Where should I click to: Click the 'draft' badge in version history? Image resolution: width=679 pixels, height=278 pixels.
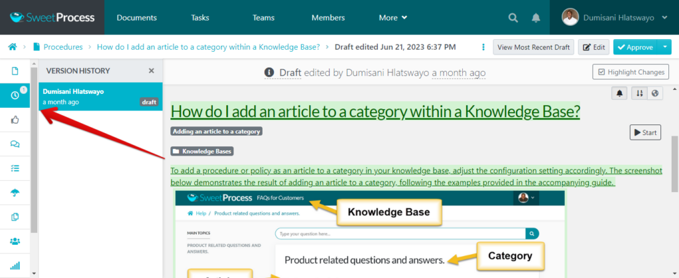(x=149, y=103)
